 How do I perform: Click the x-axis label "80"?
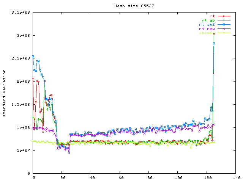coord(150,177)
